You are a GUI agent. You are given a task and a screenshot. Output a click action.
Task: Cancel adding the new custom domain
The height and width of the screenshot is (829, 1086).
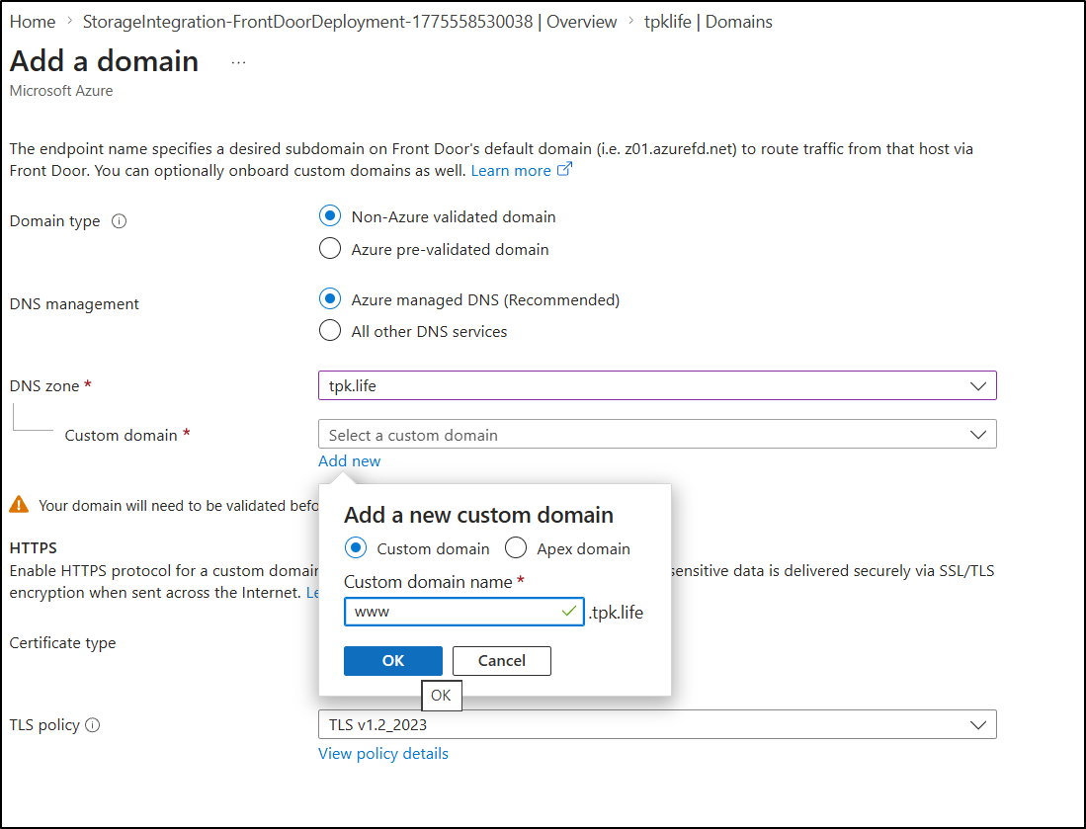coord(501,661)
